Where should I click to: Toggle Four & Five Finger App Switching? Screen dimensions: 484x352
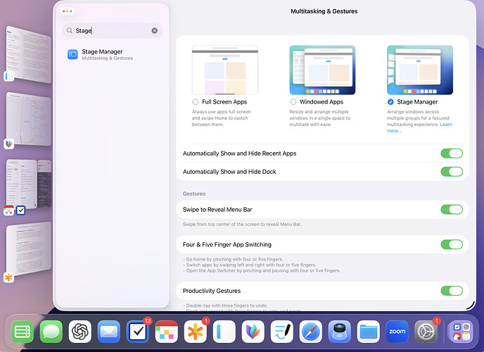pyautogui.click(x=452, y=244)
